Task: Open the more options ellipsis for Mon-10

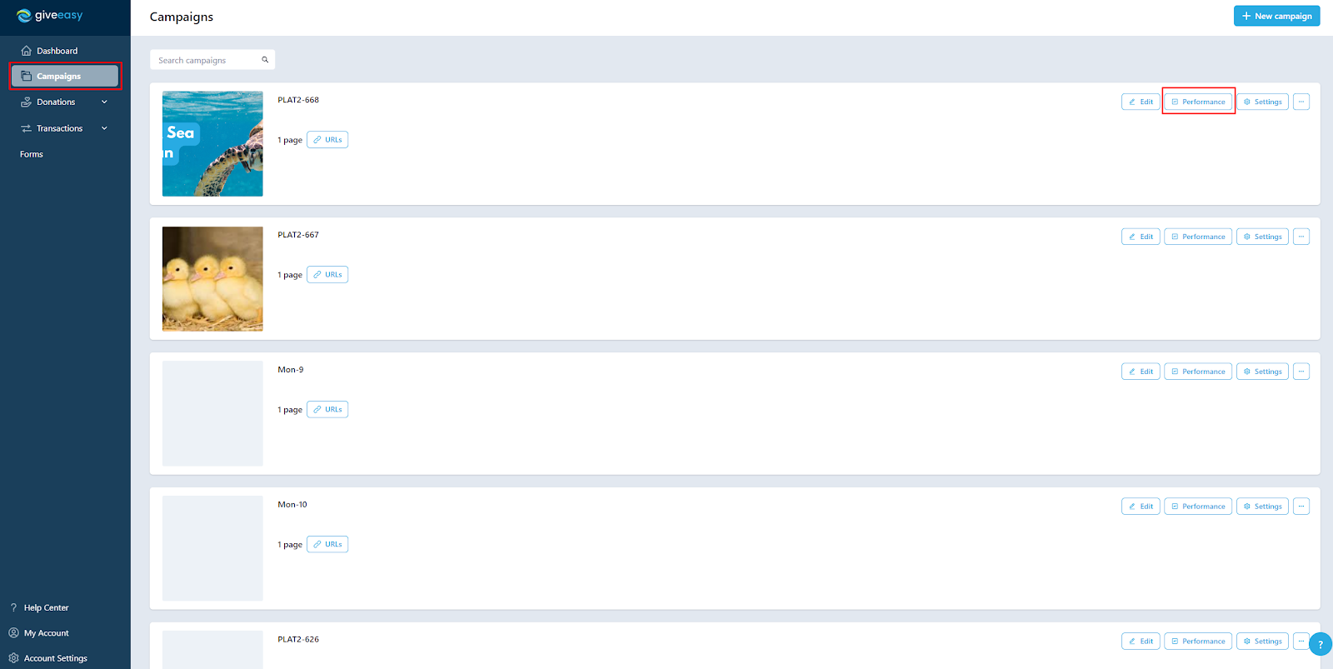Action: [x=1301, y=507]
